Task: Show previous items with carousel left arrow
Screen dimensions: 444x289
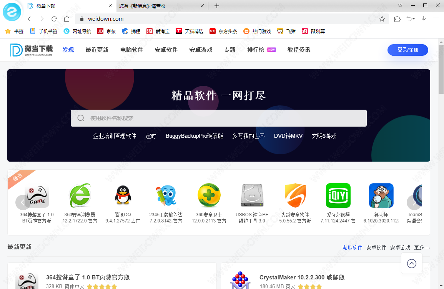Action: point(23,202)
